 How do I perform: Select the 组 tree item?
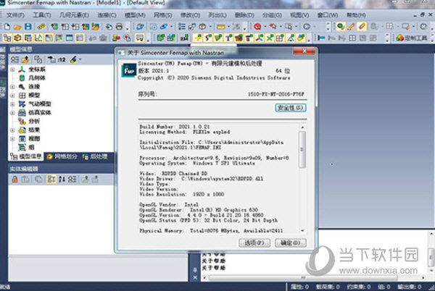coord(31,147)
